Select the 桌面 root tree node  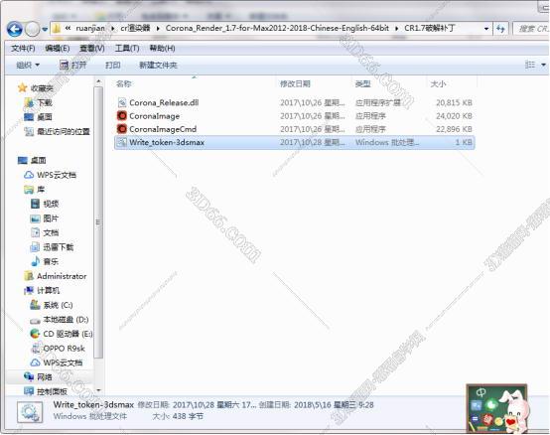pos(32,160)
